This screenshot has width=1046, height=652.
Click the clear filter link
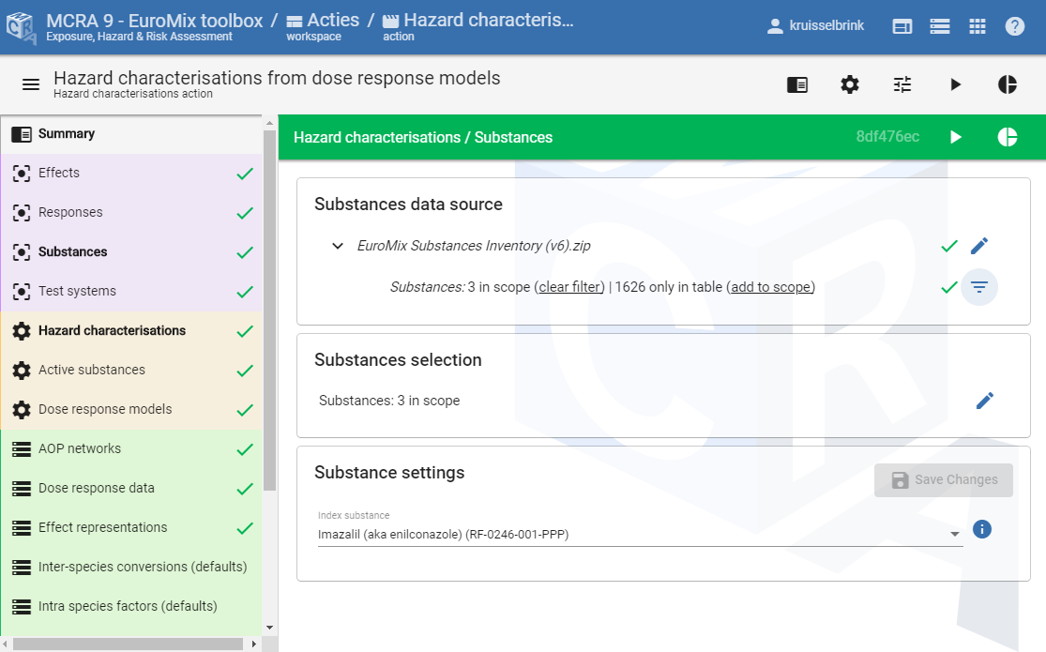point(569,287)
